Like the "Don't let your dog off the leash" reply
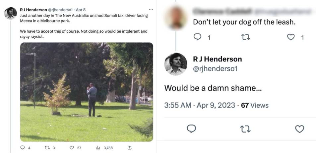The width and height of the screenshot is (316, 153). pos(291,37)
